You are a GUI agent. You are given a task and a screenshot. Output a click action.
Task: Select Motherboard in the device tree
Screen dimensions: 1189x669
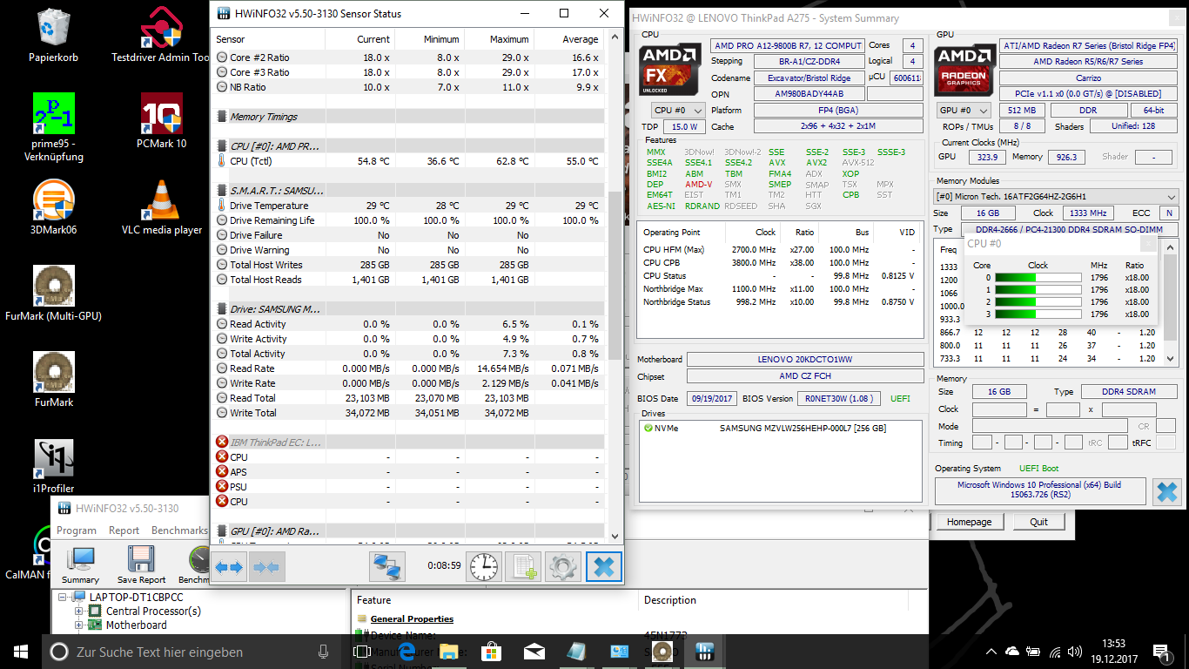pos(136,625)
